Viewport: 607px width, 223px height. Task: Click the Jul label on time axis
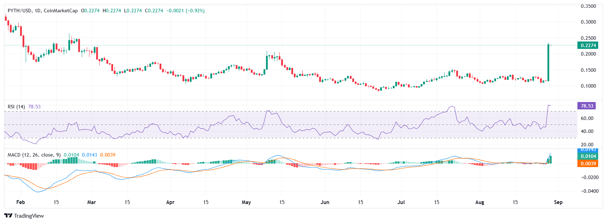(x=401, y=202)
